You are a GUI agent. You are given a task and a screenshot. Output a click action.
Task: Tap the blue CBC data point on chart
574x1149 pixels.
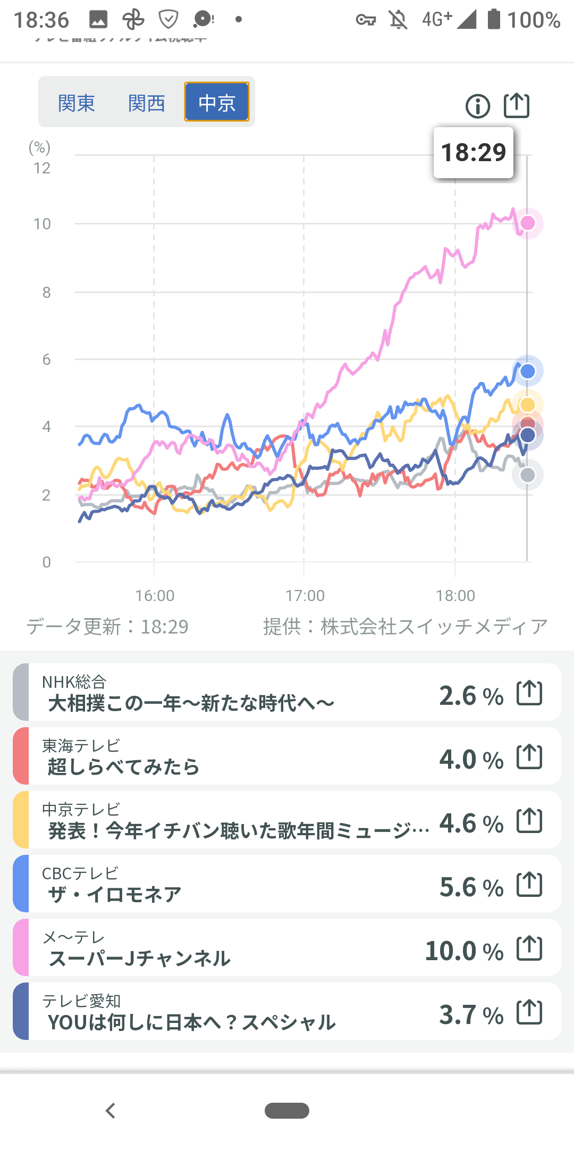[x=528, y=371]
